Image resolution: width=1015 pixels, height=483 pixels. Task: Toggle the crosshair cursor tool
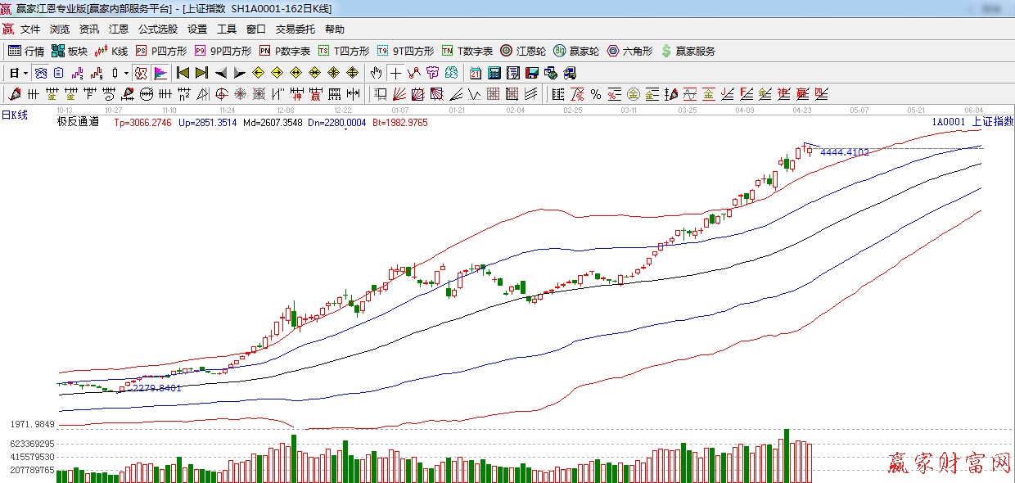click(395, 73)
